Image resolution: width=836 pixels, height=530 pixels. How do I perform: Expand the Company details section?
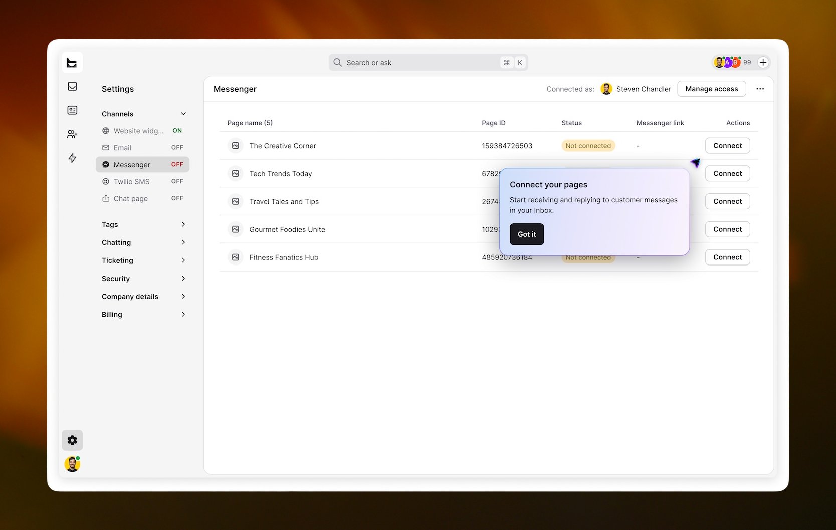[144, 297]
